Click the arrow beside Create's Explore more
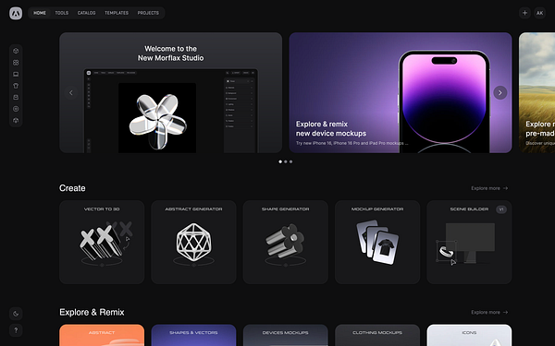The height and width of the screenshot is (346, 555). 505,188
